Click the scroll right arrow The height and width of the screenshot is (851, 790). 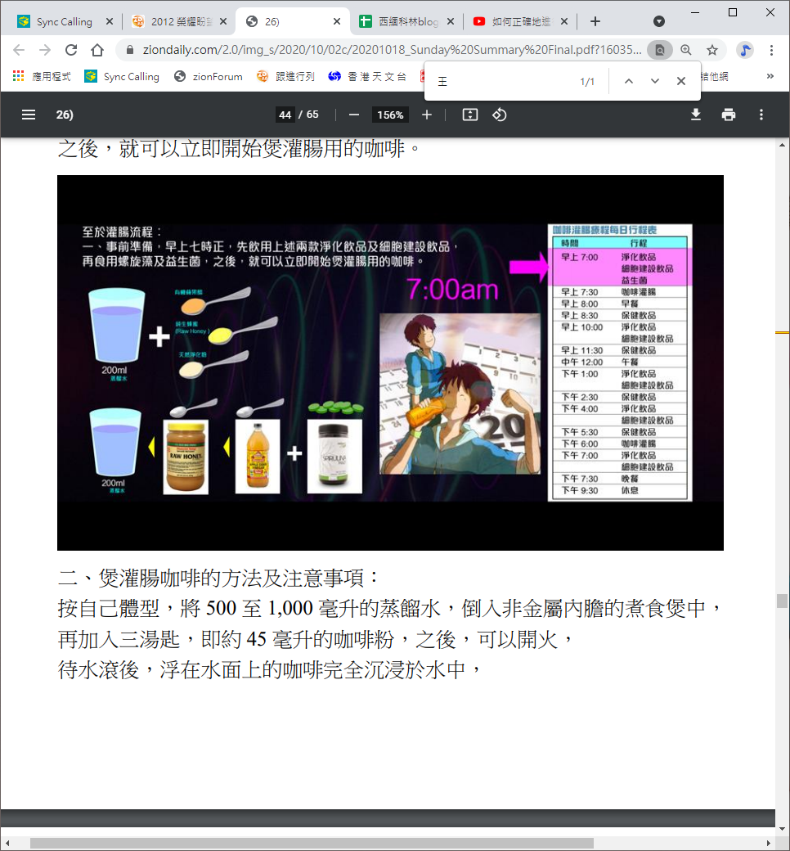click(x=769, y=843)
